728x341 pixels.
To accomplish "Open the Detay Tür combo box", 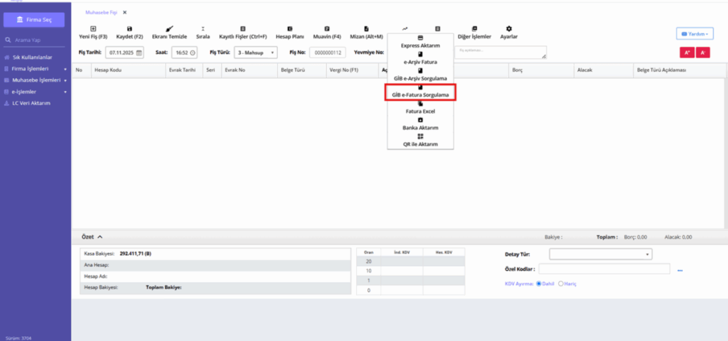I will tap(600, 254).
